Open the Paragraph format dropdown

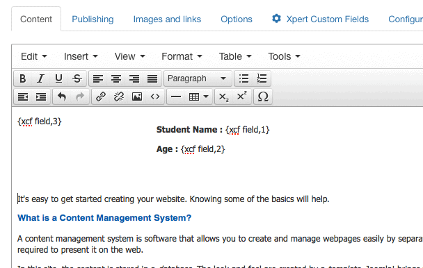(x=198, y=78)
